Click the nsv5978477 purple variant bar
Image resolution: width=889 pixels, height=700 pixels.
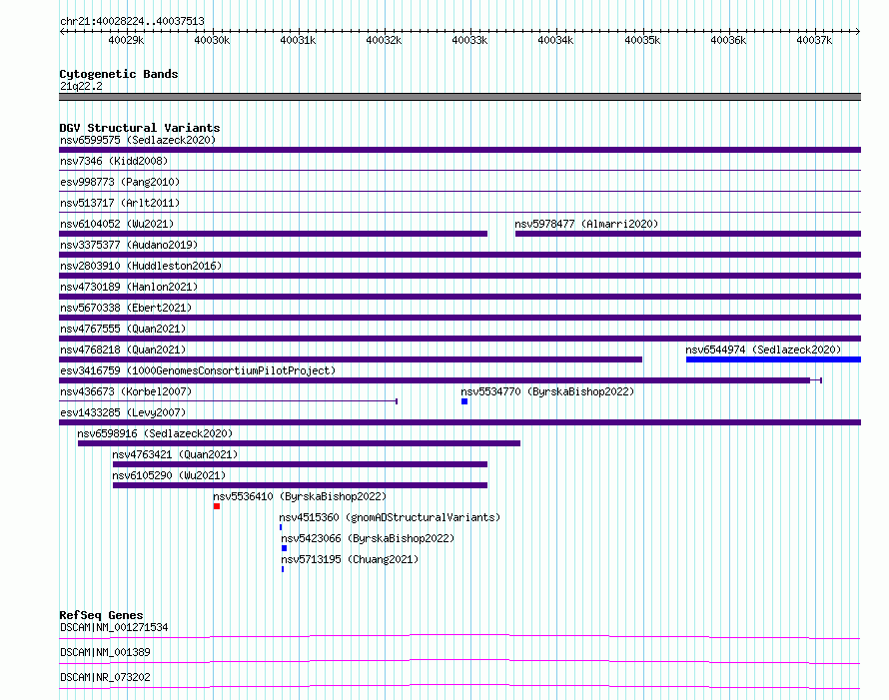[x=688, y=234]
